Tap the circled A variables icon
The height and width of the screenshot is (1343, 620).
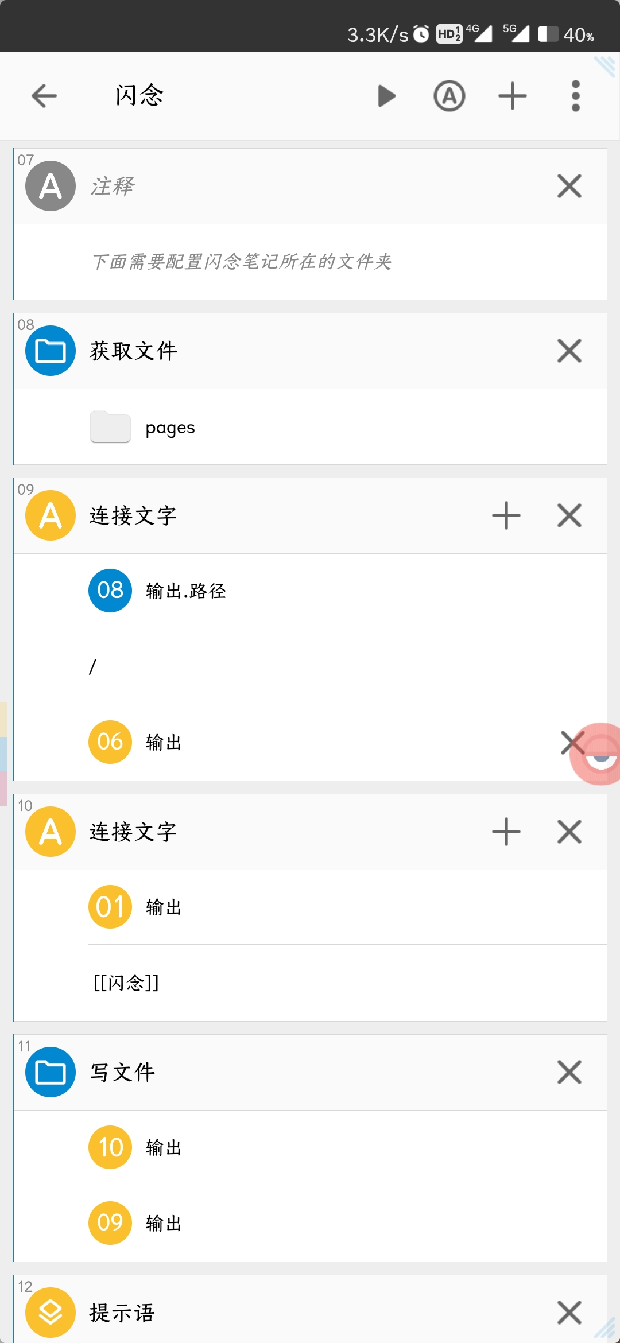449,96
